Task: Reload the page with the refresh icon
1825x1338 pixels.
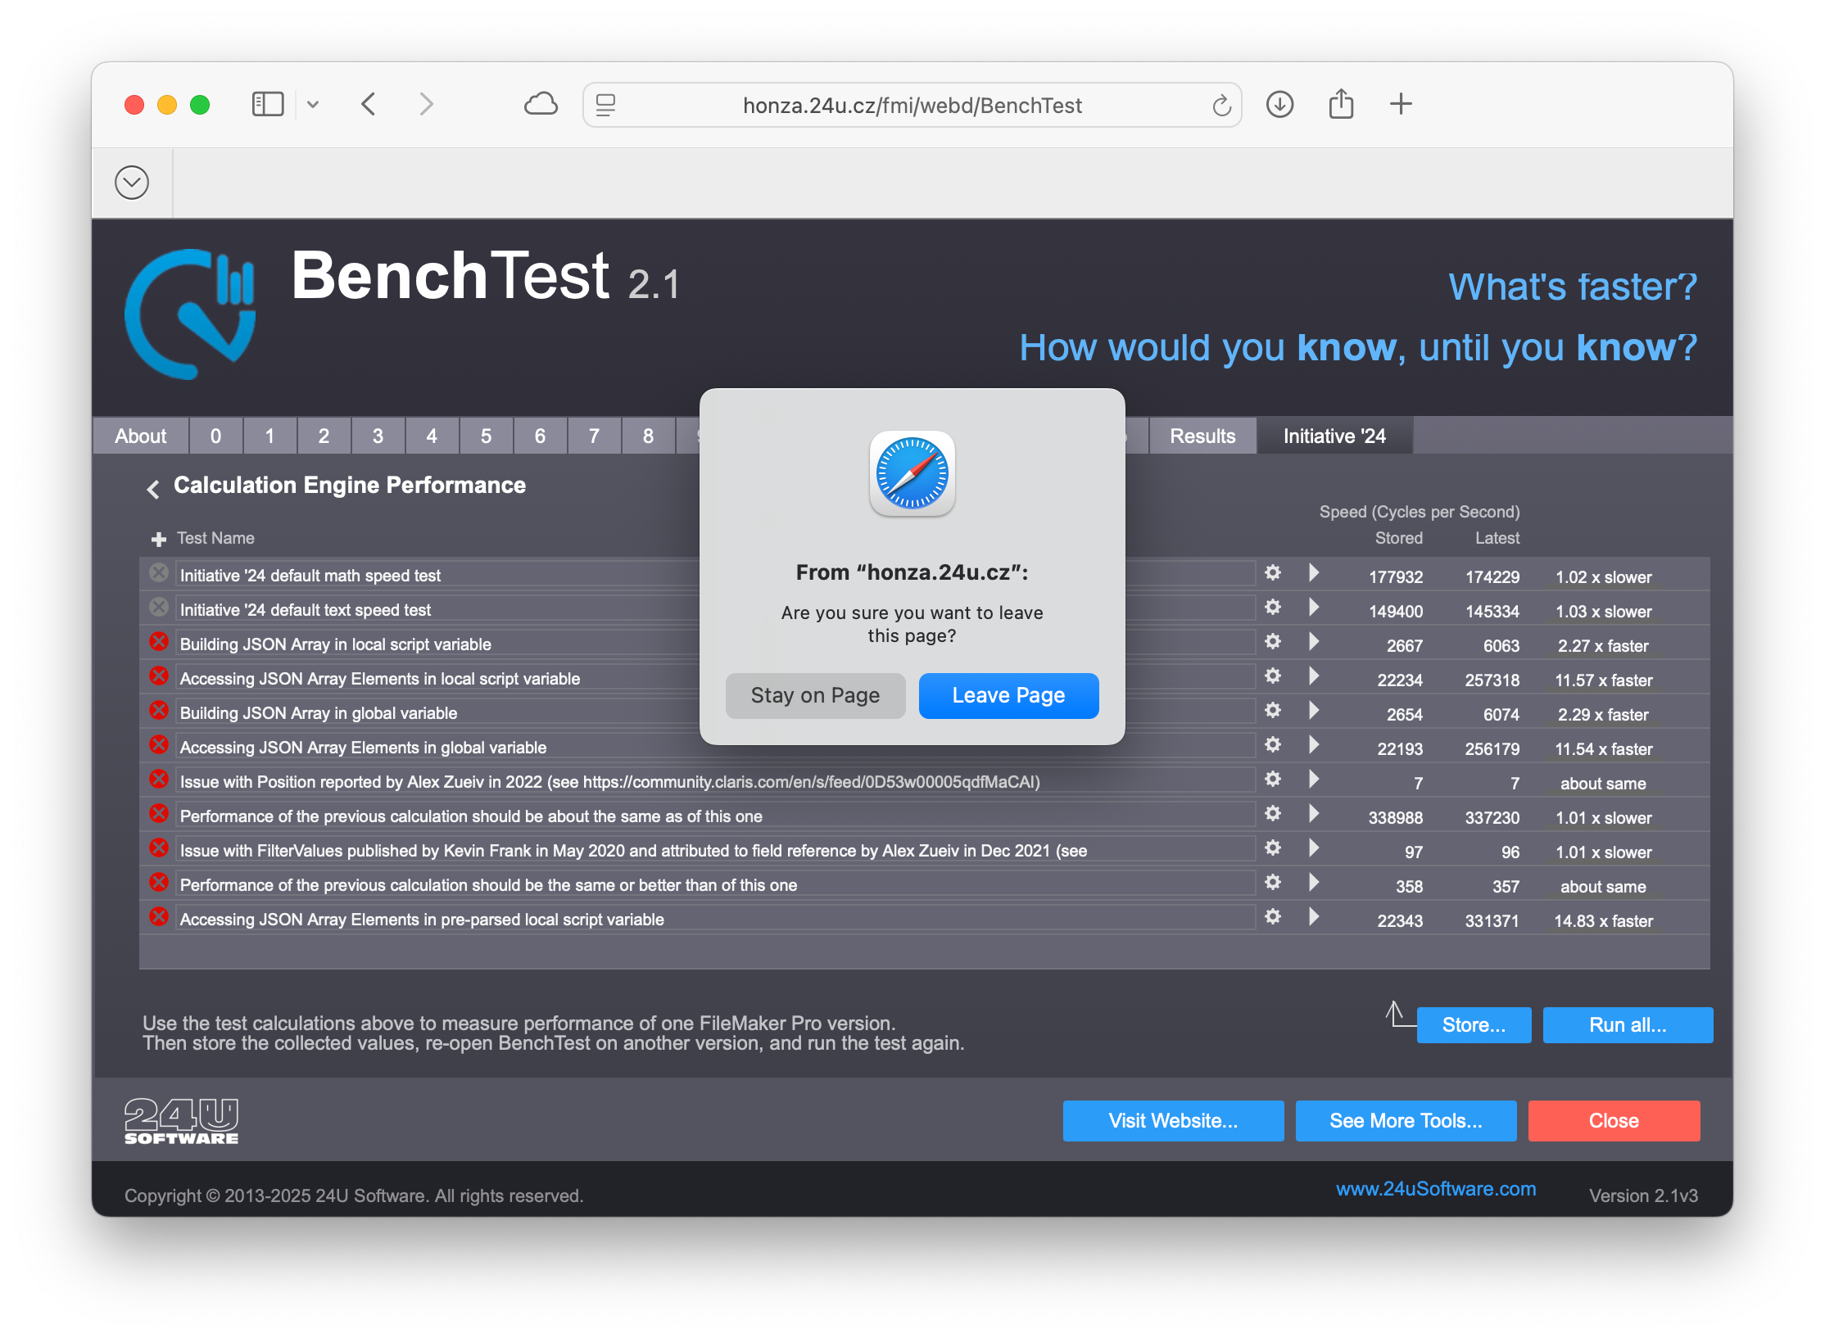Action: [1221, 105]
